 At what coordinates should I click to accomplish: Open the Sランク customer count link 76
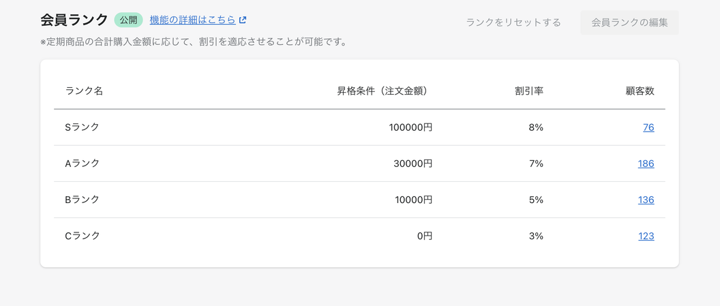point(648,127)
